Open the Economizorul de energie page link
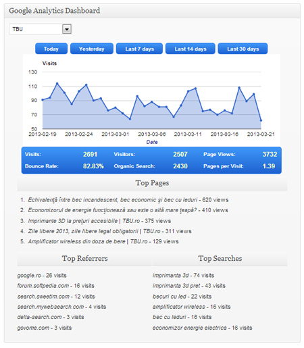The image size is (304, 348). 112,210
